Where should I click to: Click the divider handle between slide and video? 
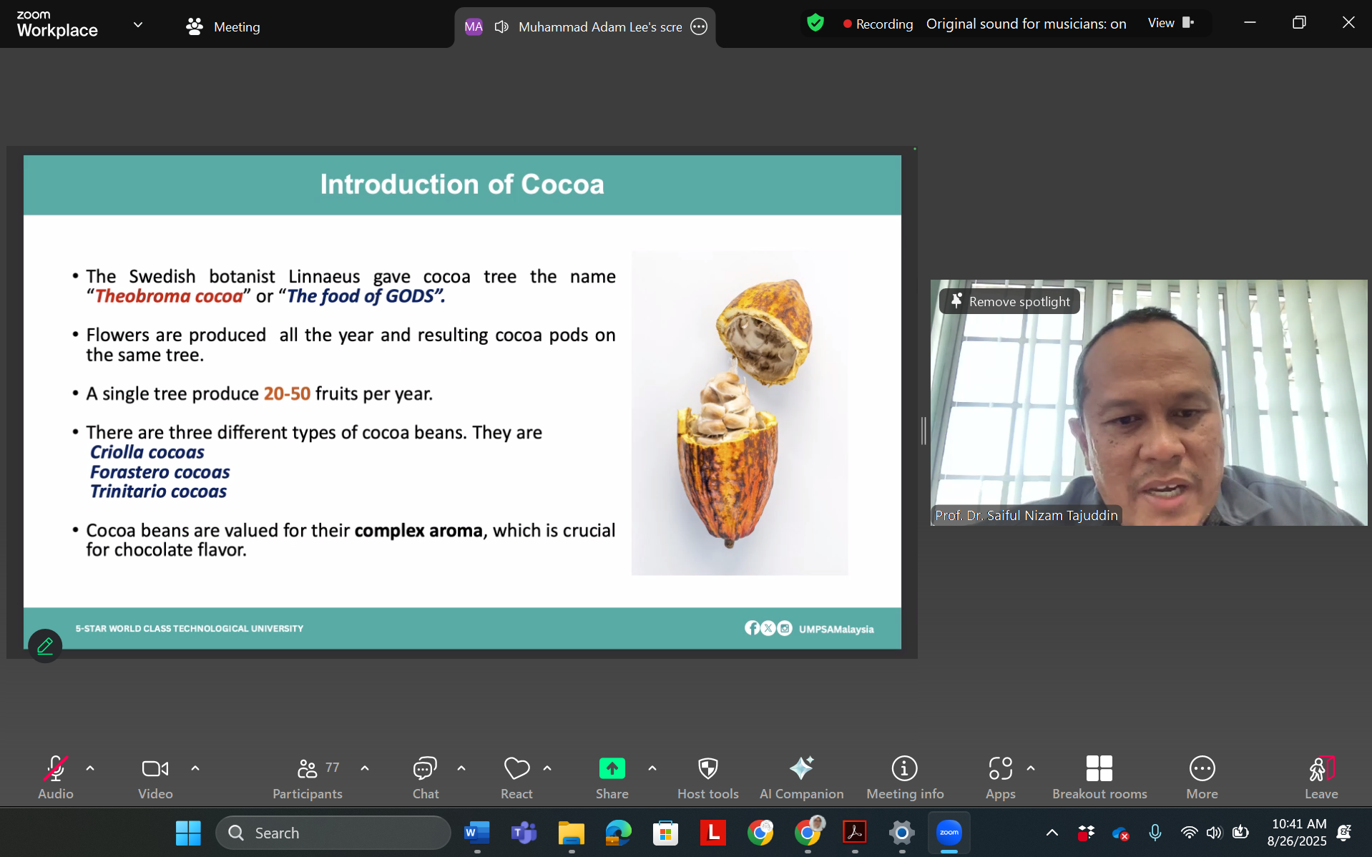[923, 431]
